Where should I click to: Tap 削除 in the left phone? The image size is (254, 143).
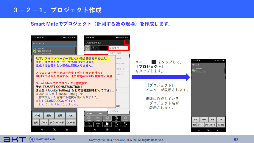pyautogui.click(x=60, y=116)
